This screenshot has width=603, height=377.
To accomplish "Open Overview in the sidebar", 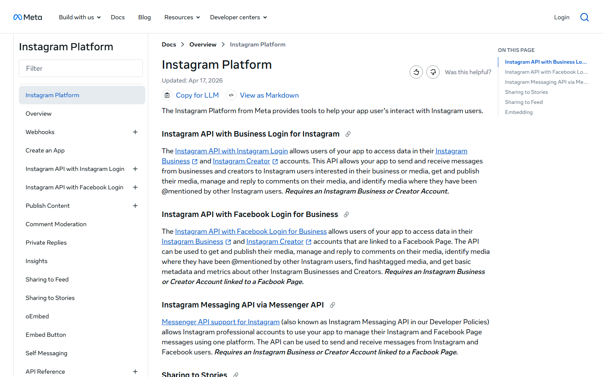I will point(39,114).
